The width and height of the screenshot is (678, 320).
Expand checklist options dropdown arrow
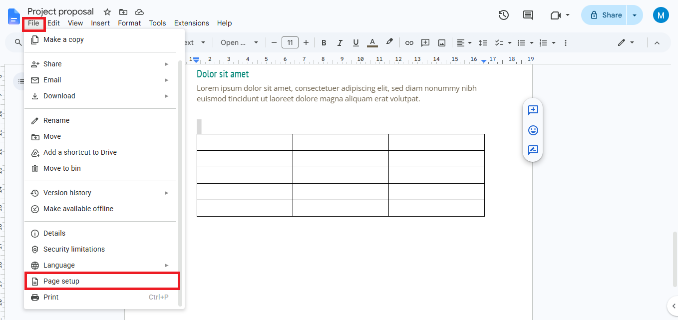[x=510, y=43]
